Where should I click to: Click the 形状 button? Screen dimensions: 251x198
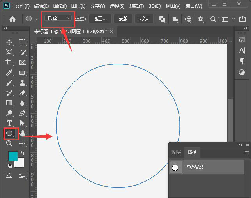[x=144, y=19]
